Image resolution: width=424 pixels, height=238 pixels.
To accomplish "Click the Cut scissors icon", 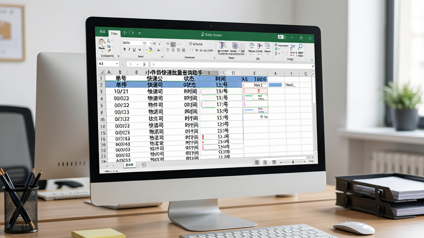I will click(x=108, y=41).
